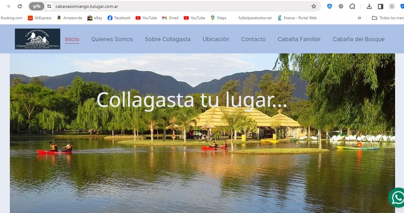Open the user profile avatar icon
This screenshot has width=404, height=213.
(392, 6)
